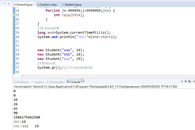Close the Demo4.java tab
This screenshot has height=130, width=195.
(34, 4)
